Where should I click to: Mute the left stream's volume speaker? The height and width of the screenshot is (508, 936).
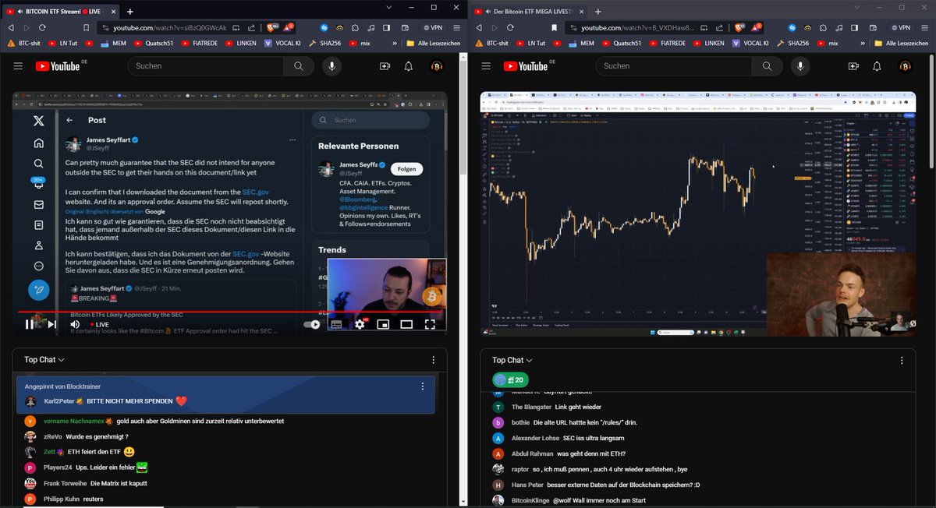pyautogui.click(x=75, y=324)
